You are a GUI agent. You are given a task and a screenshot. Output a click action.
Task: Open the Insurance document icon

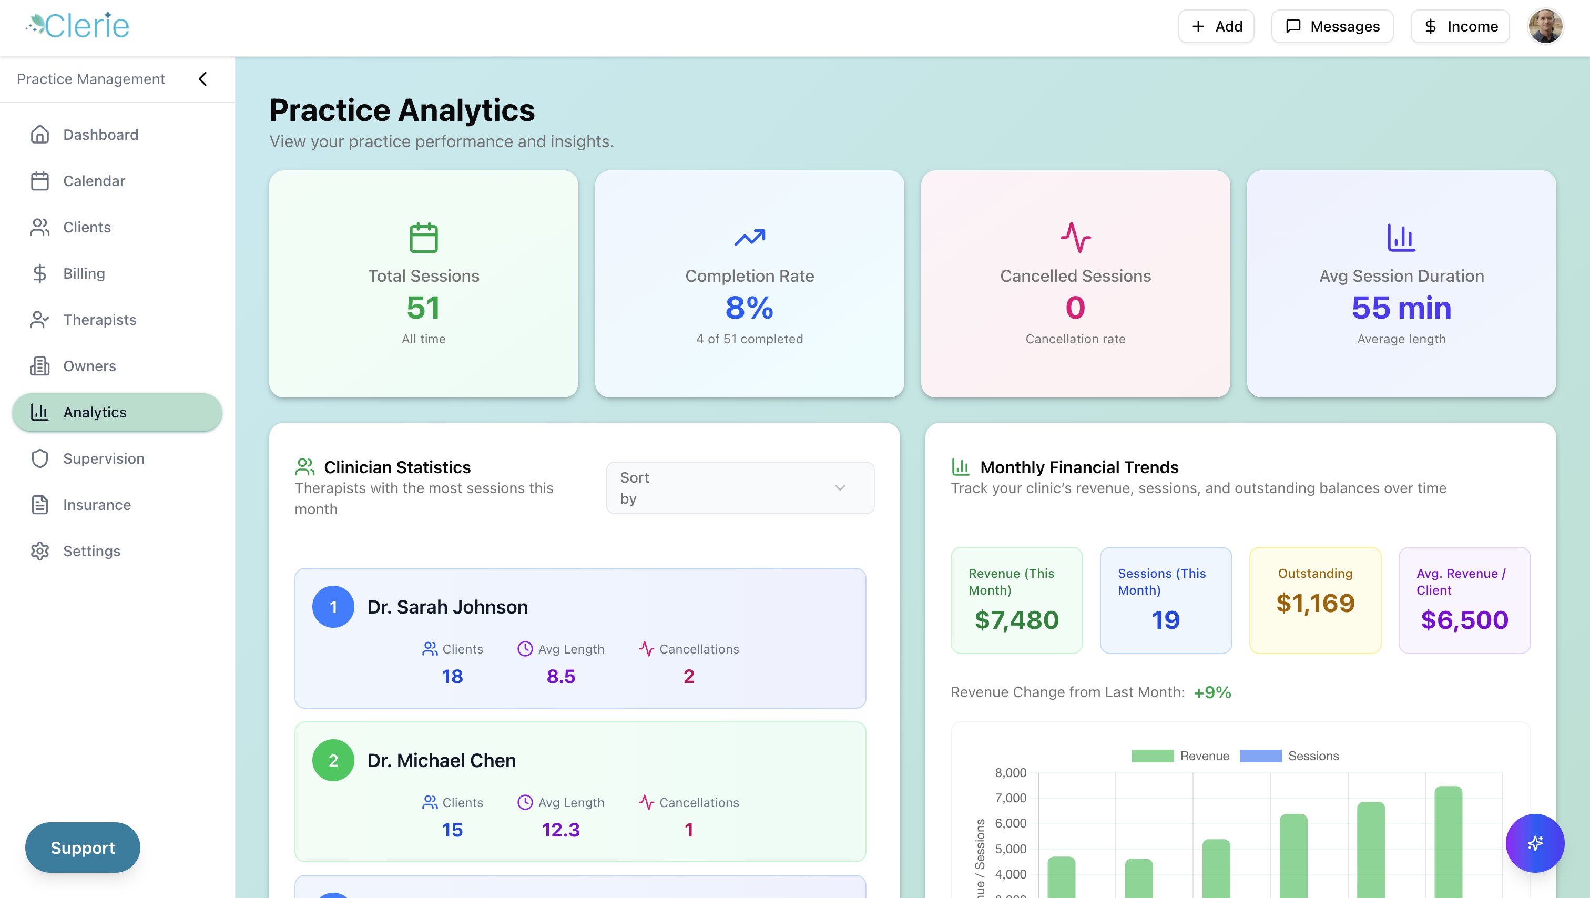coord(40,505)
